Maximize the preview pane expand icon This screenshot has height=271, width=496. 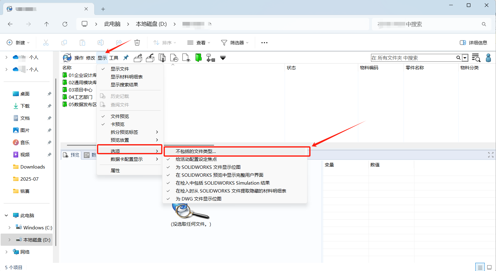[x=491, y=155]
